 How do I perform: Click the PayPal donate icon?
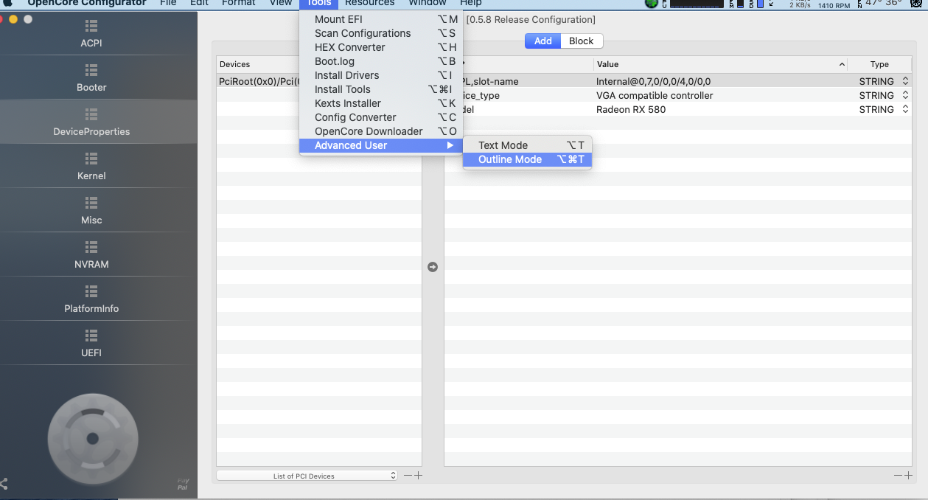click(183, 484)
